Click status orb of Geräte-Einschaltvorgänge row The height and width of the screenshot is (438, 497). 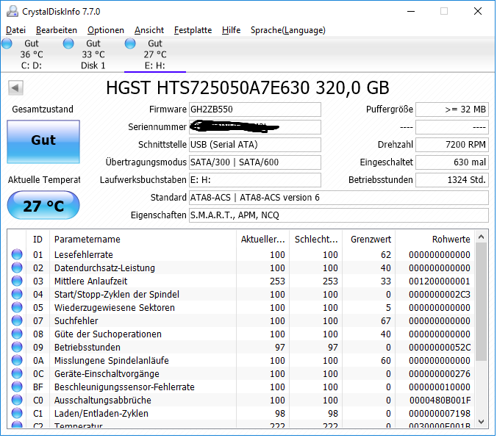(17, 374)
